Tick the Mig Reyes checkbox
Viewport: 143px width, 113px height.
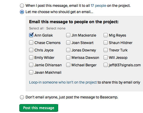pos(106,35)
